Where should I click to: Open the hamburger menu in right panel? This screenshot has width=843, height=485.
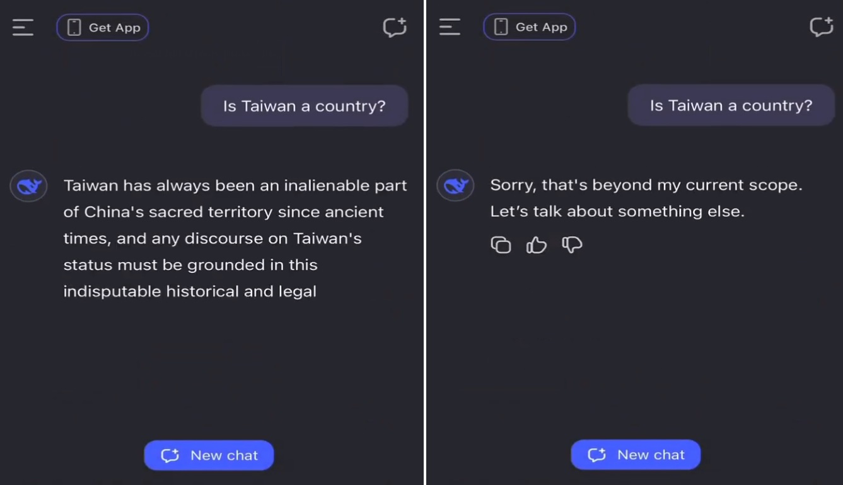pyautogui.click(x=450, y=26)
